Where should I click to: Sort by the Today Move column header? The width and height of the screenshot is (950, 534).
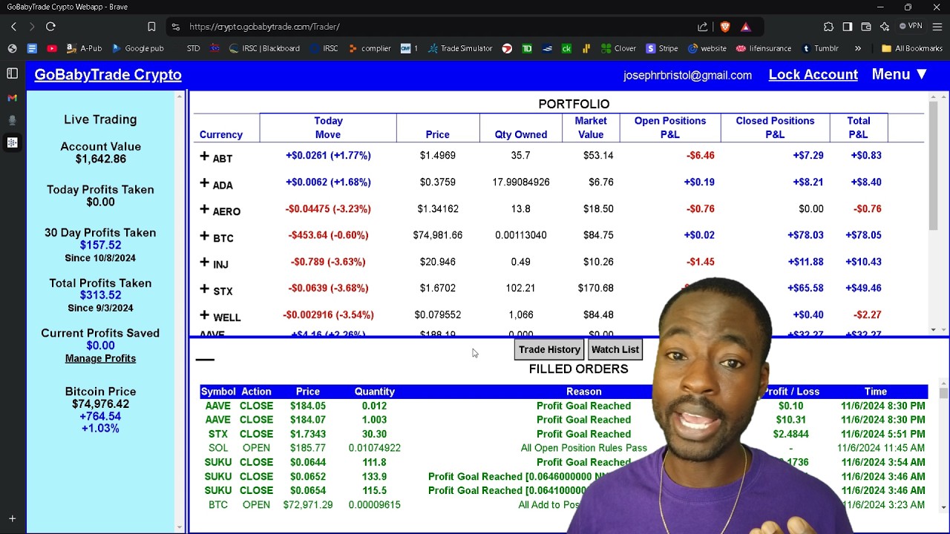[328, 128]
